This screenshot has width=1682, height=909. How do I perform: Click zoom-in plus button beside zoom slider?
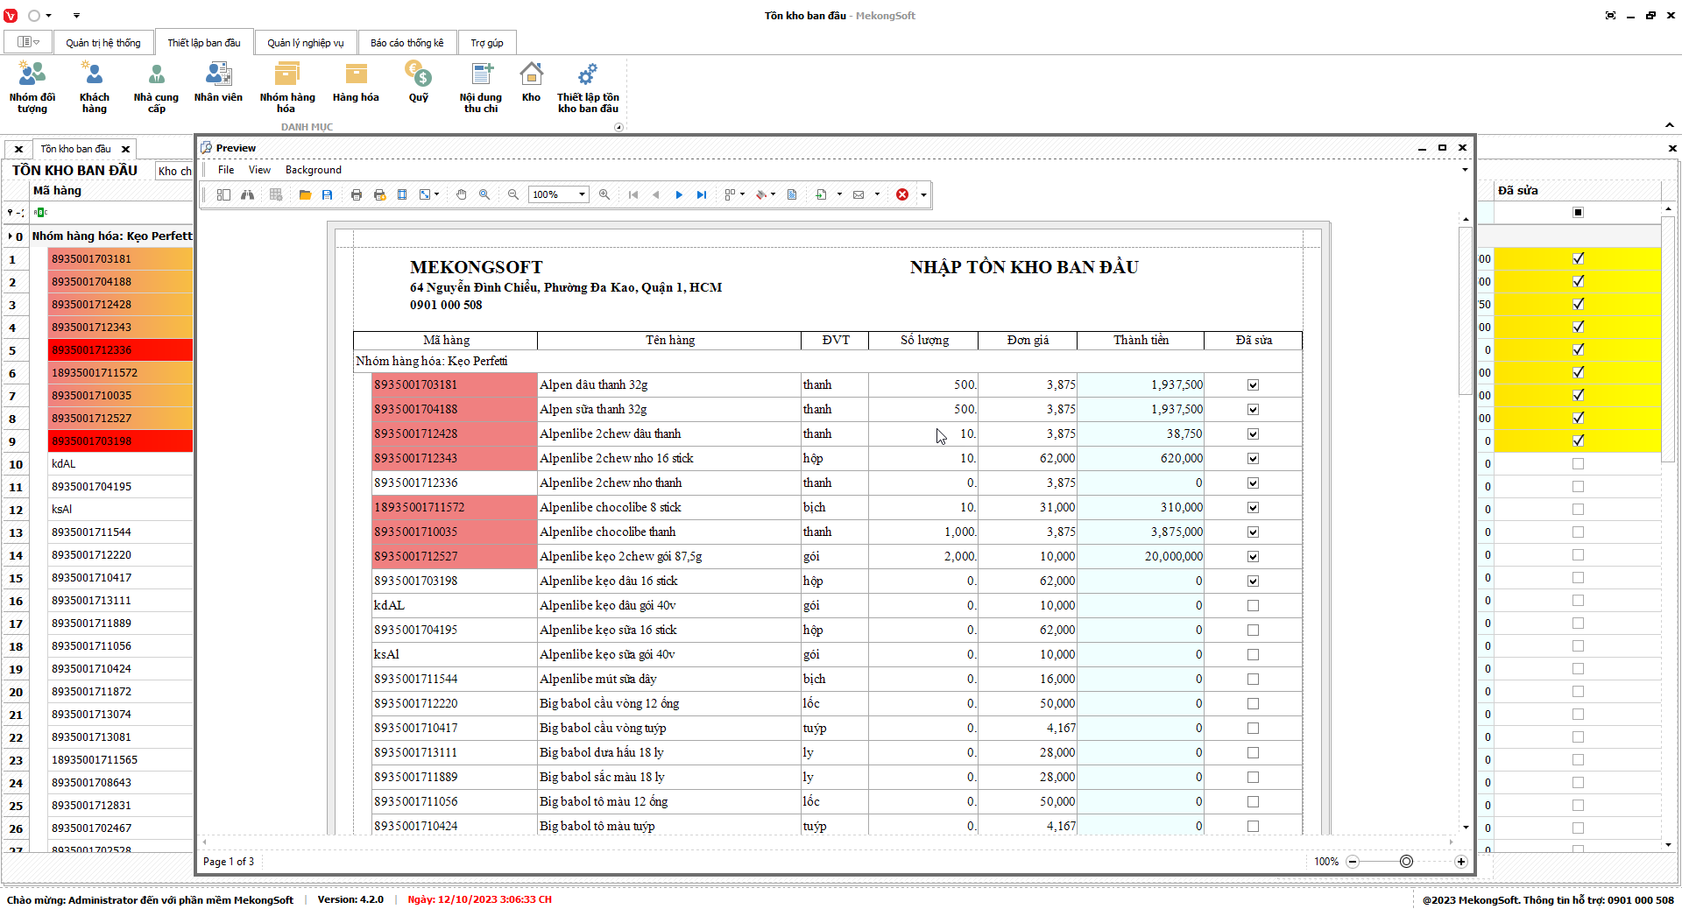click(1461, 862)
